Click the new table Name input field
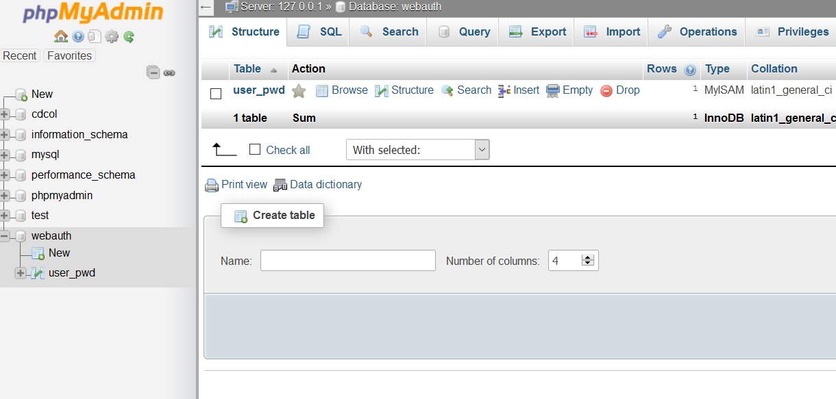 (x=347, y=261)
